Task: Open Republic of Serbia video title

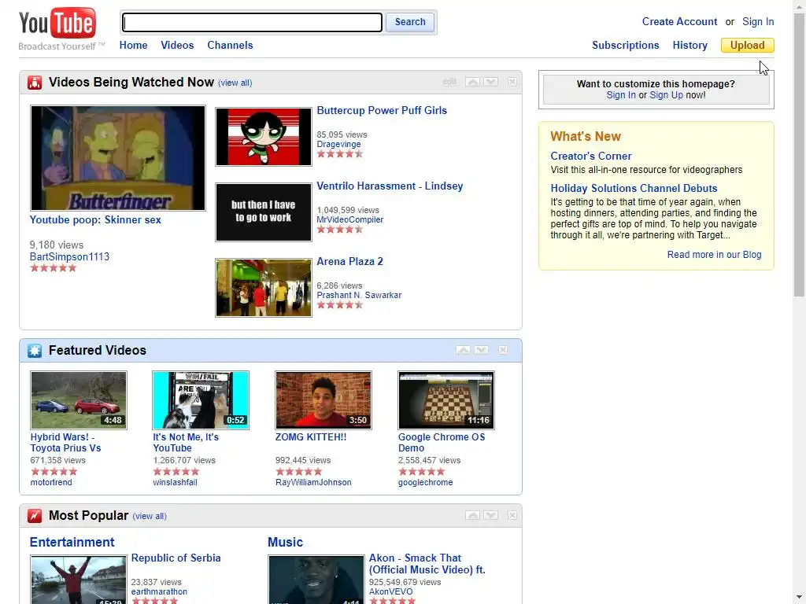Action: click(176, 558)
